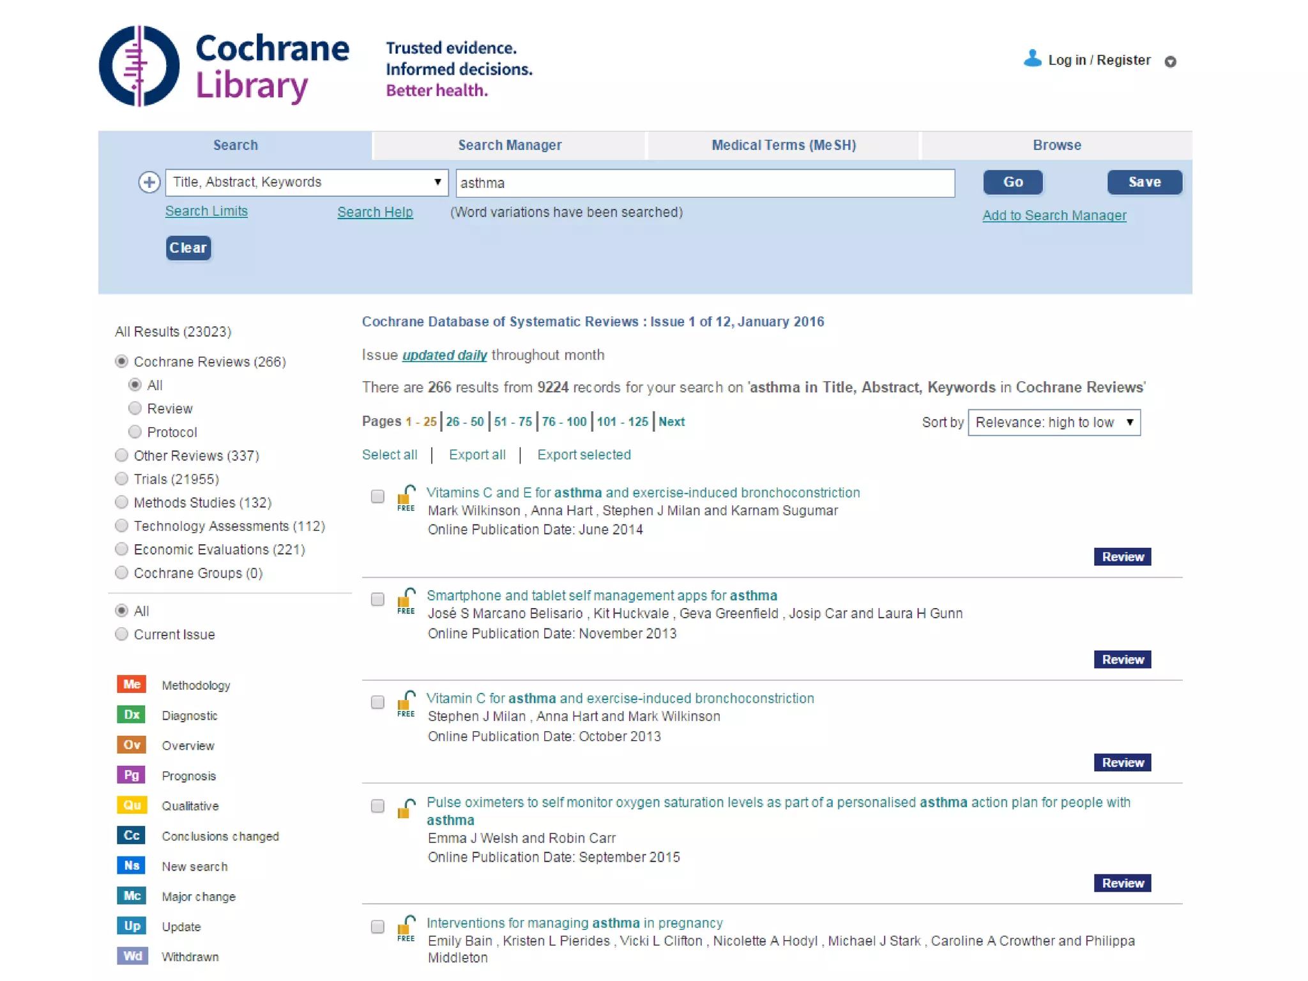Viewport: 1308px width, 981px height.
Task: Click the Dx Diagnostic badge
Action: (x=132, y=715)
